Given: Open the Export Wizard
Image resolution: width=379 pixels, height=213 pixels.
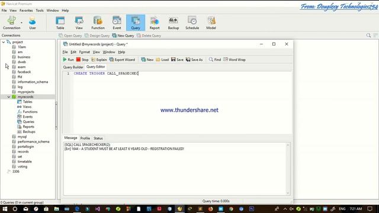Looking at the screenshot, I should coord(122,59).
